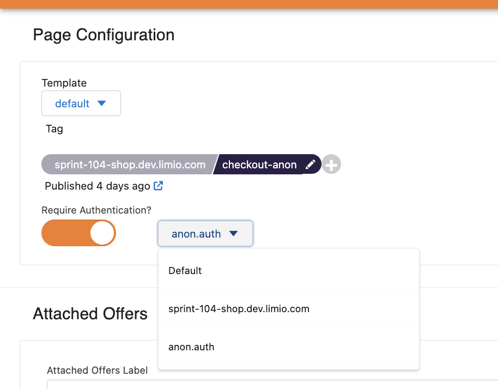Focus the Attached Offers Label input field
Screen dimensions: 498x389
point(272,384)
